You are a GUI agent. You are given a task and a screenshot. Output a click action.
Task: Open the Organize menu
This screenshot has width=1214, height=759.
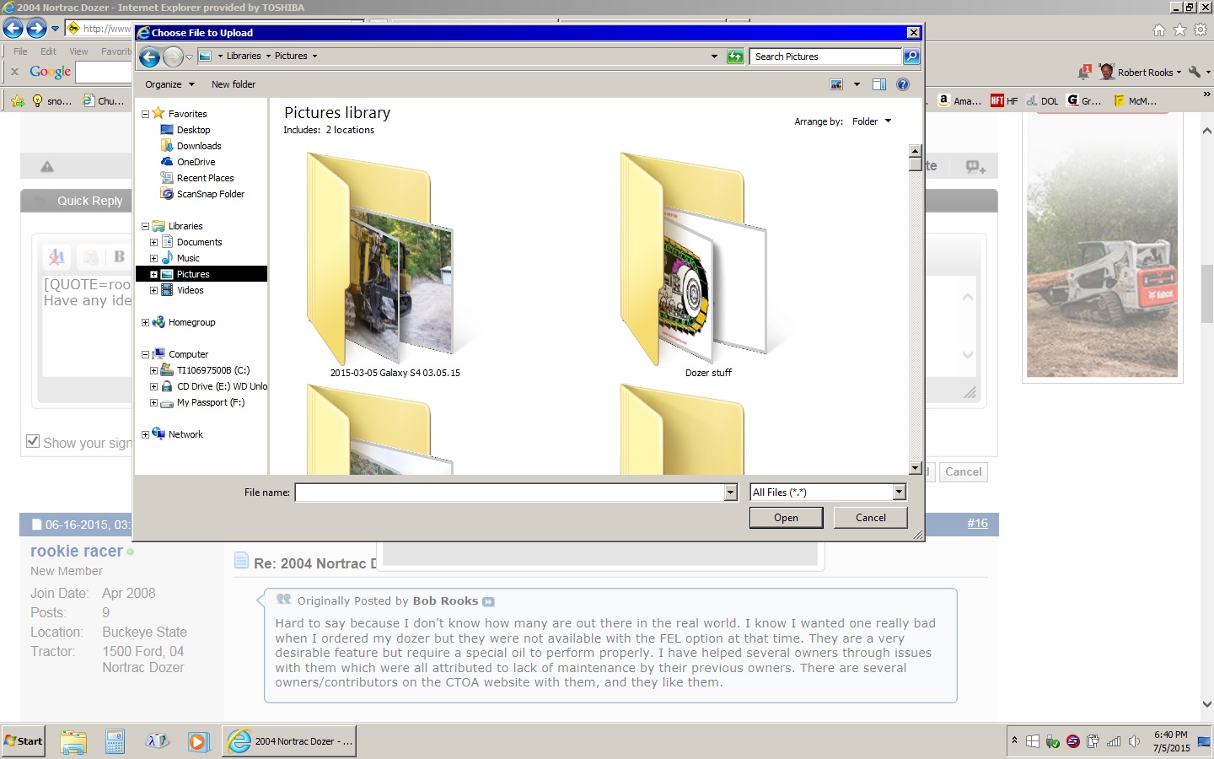click(x=169, y=84)
